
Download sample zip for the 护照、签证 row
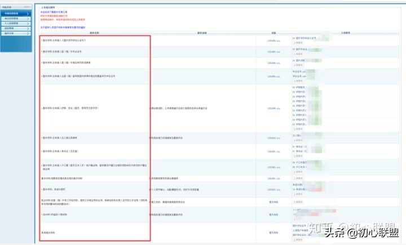click(273, 108)
